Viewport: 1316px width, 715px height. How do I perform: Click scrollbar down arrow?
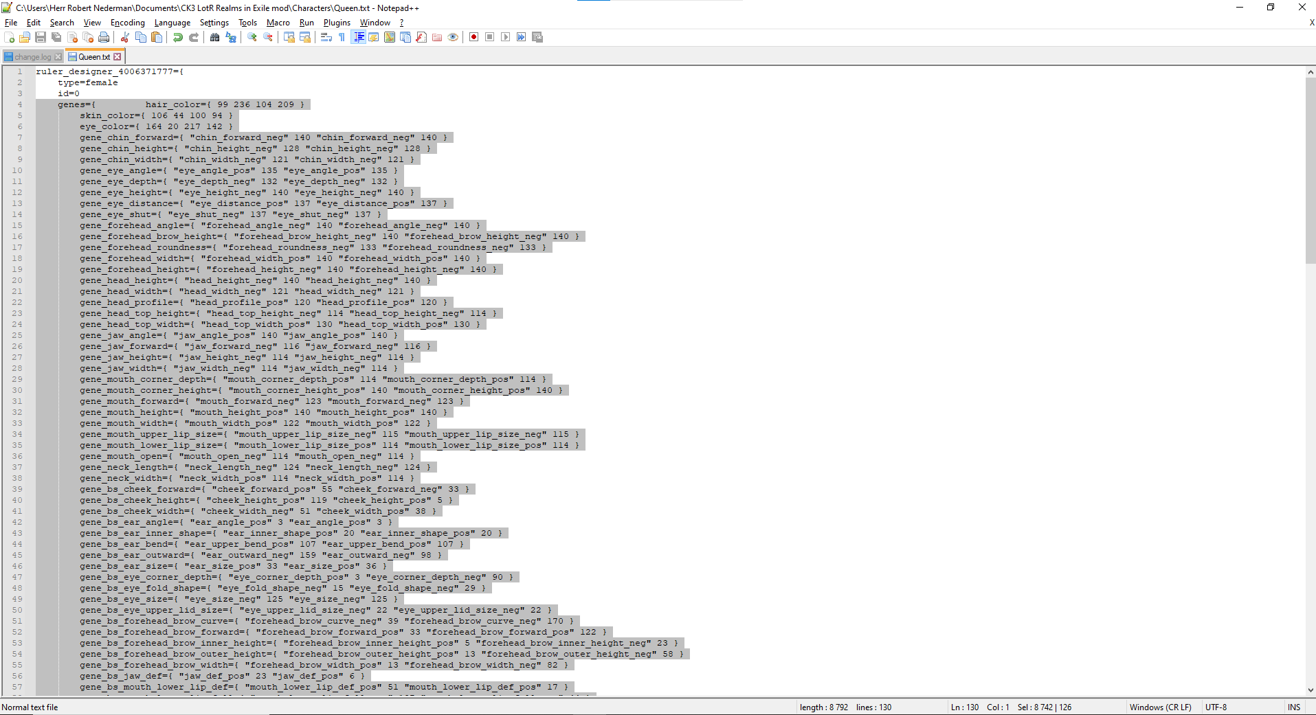click(x=1311, y=690)
